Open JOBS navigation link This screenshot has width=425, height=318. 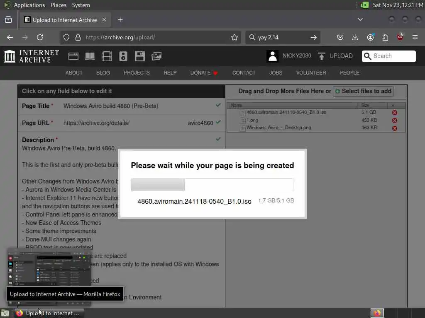click(276, 73)
